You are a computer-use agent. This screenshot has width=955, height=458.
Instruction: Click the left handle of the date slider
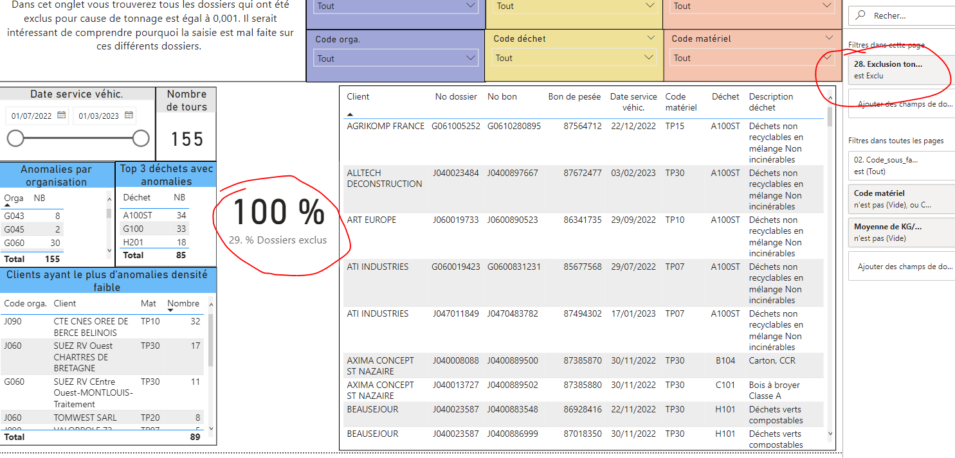pos(15,138)
